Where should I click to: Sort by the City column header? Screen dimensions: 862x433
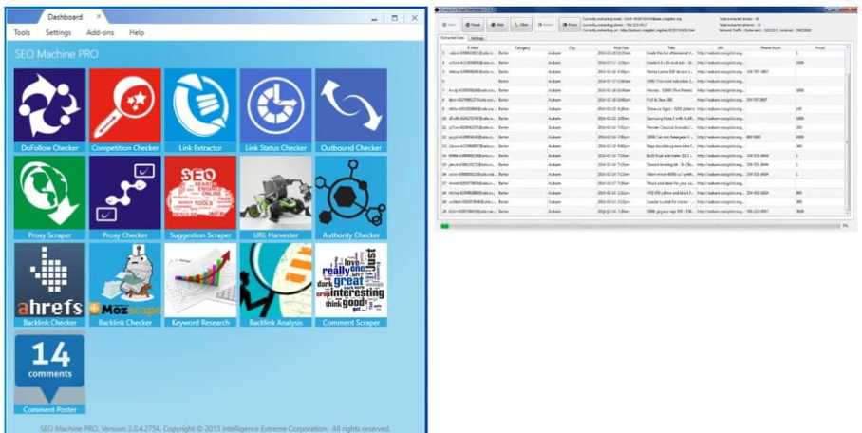tap(572, 47)
